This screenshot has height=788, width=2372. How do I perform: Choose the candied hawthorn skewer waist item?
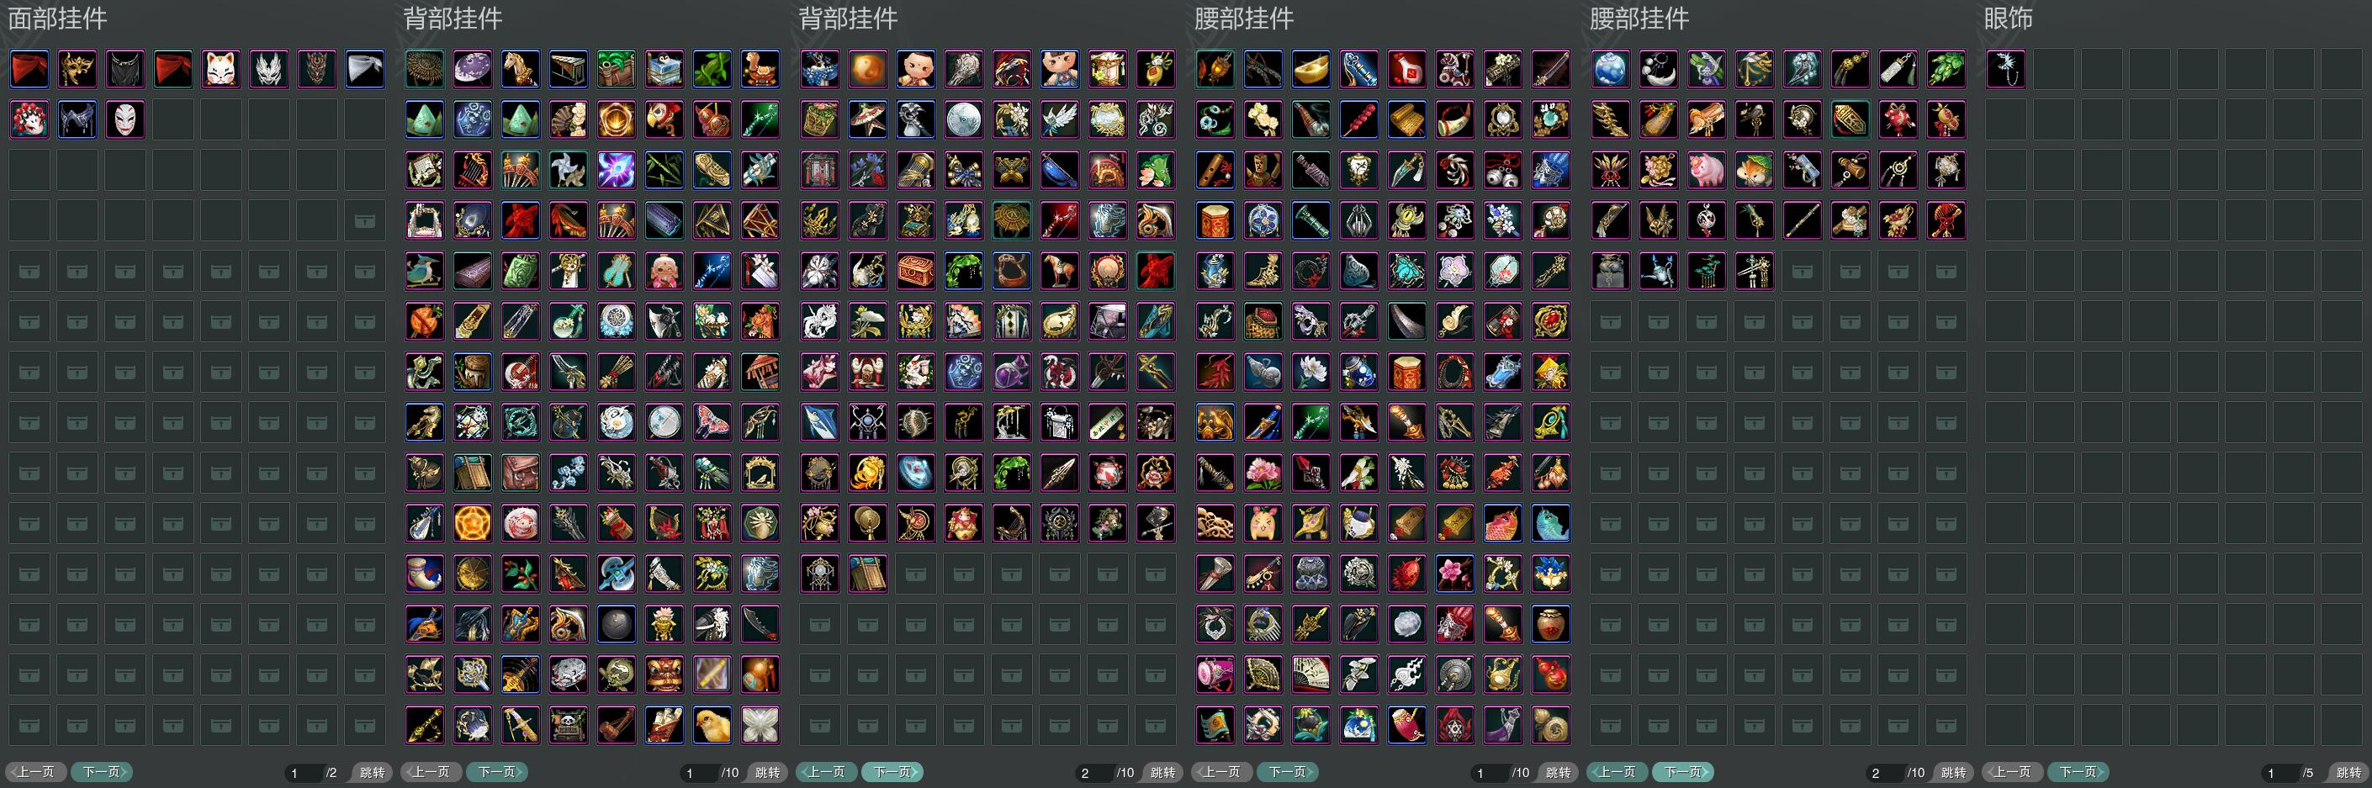point(1359,119)
